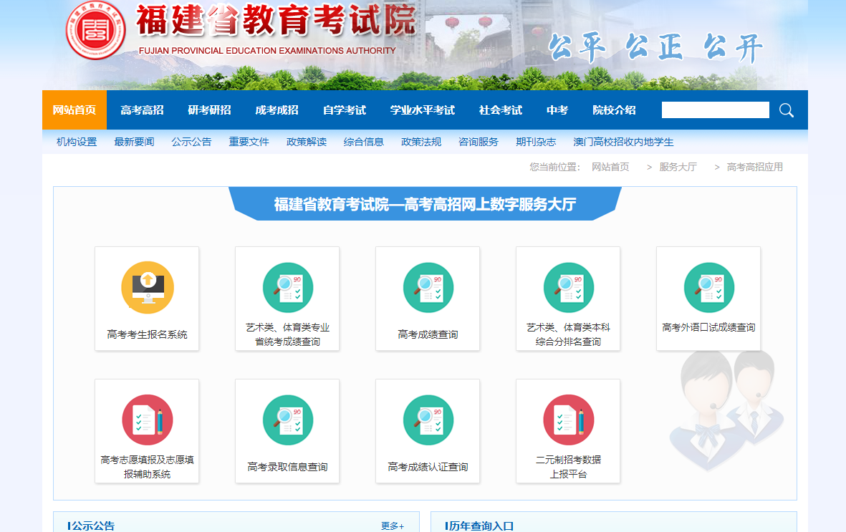The height and width of the screenshot is (532, 846).
Task: Open the 综合信息 link
Action: [364, 142]
